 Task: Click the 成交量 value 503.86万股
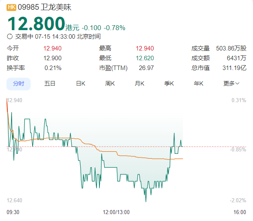click(x=231, y=48)
